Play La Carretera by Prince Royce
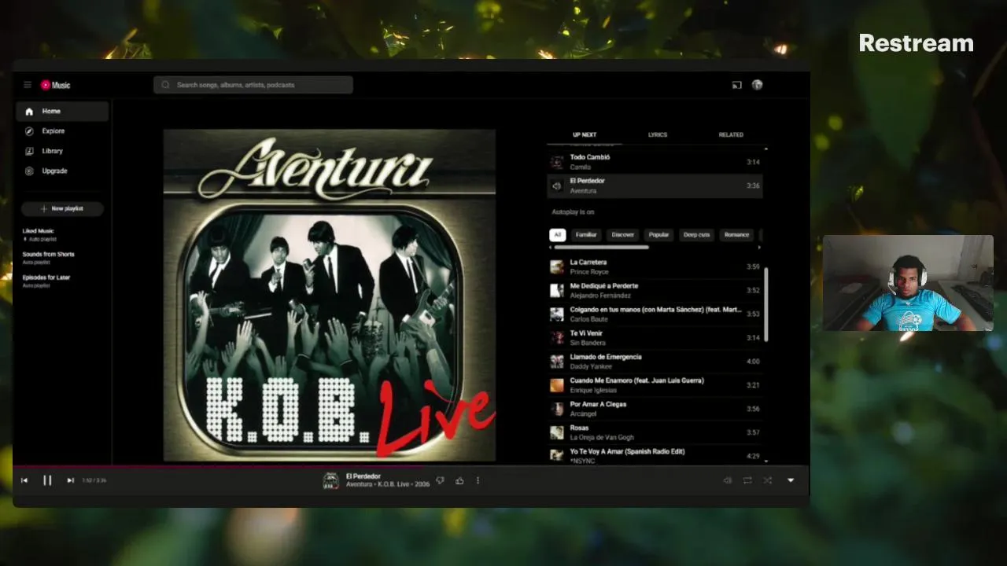Image resolution: width=1007 pixels, height=566 pixels. [x=655, y=266]
